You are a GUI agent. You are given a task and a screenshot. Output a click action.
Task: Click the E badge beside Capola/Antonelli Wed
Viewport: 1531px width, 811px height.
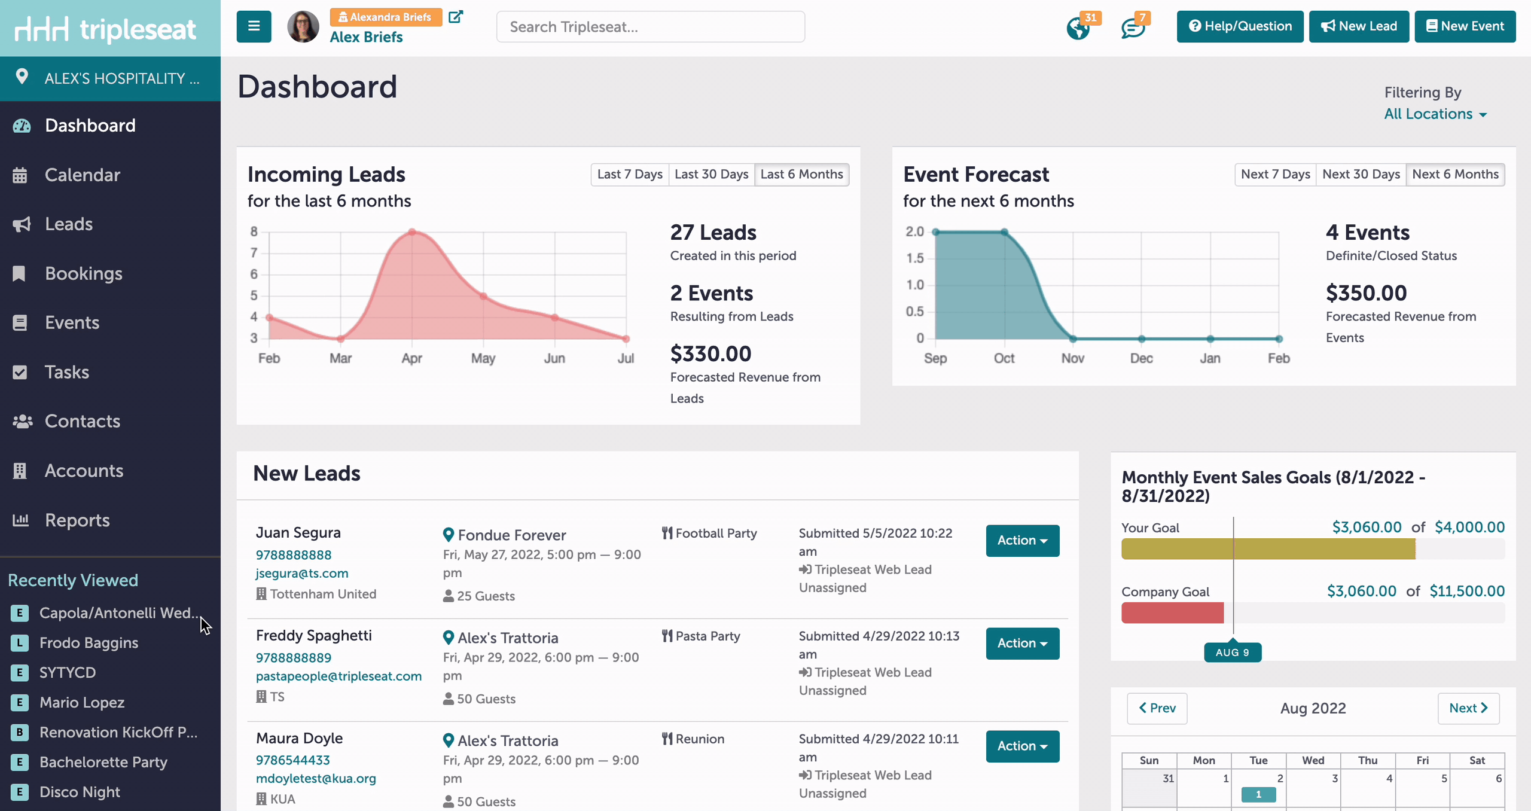[x=20, y=612]
